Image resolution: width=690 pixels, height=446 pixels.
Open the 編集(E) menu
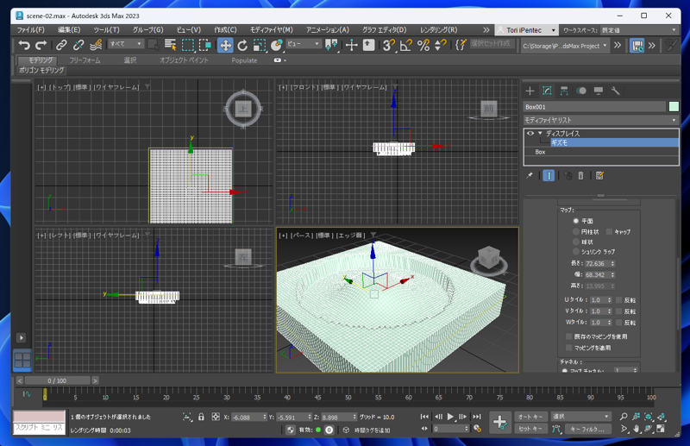69,30
